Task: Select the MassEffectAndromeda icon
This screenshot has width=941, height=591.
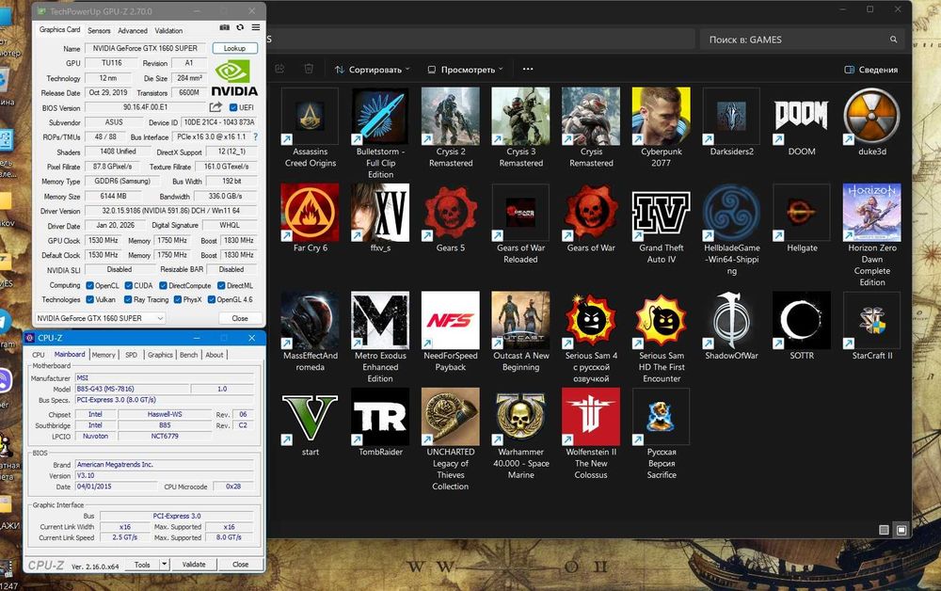Action: point(310,320)
